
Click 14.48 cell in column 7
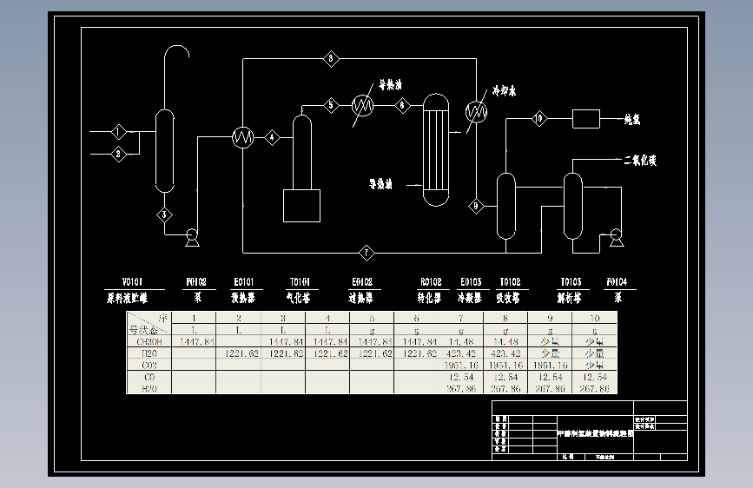tap(461, 342)
